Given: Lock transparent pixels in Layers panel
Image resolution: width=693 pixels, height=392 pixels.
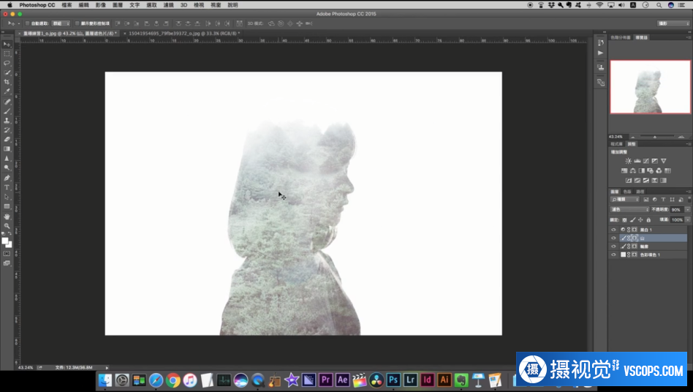Looking at the screenshot, I should (624, 219).
